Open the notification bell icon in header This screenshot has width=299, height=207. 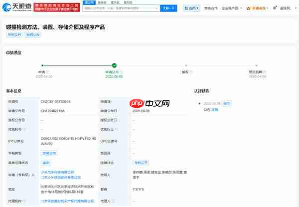275,8
